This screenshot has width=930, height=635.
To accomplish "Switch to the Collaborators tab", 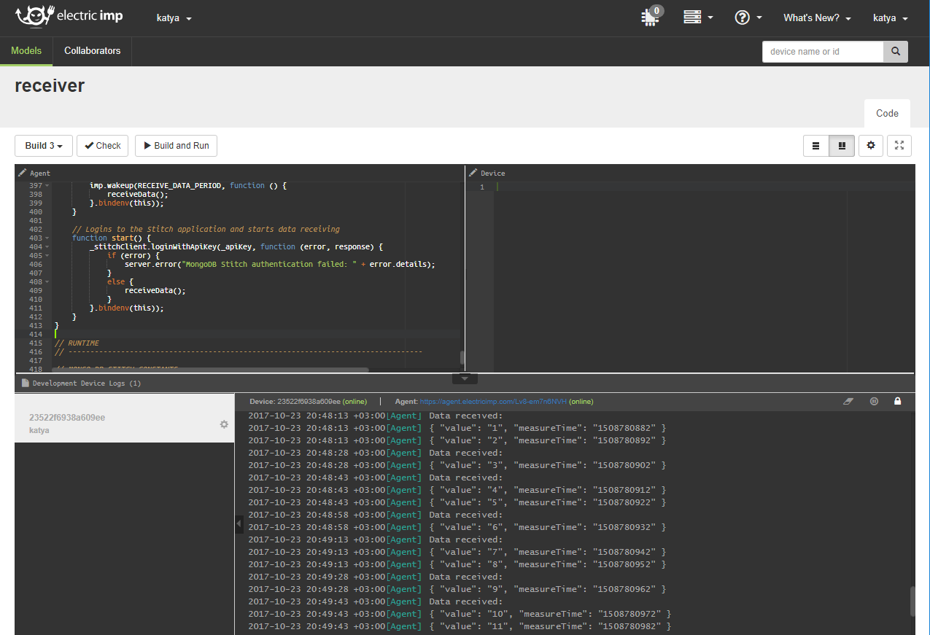I will [x=93, y=51].
